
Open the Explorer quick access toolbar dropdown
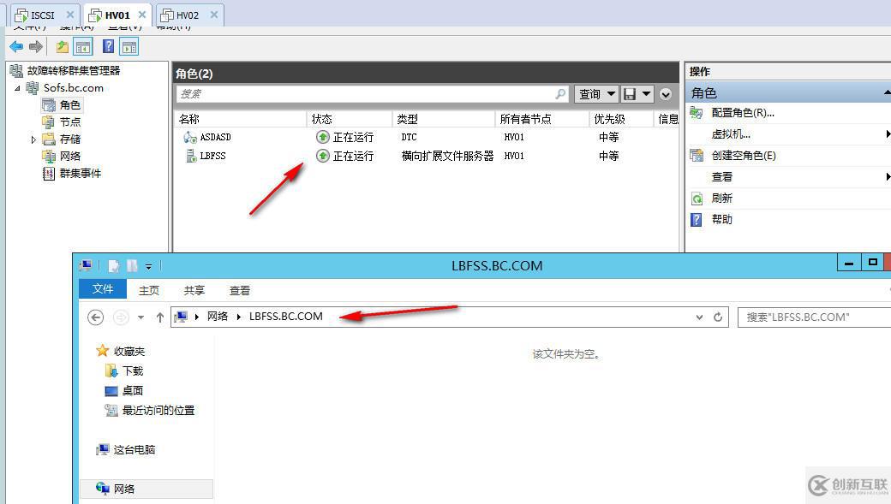click(148, 266)
